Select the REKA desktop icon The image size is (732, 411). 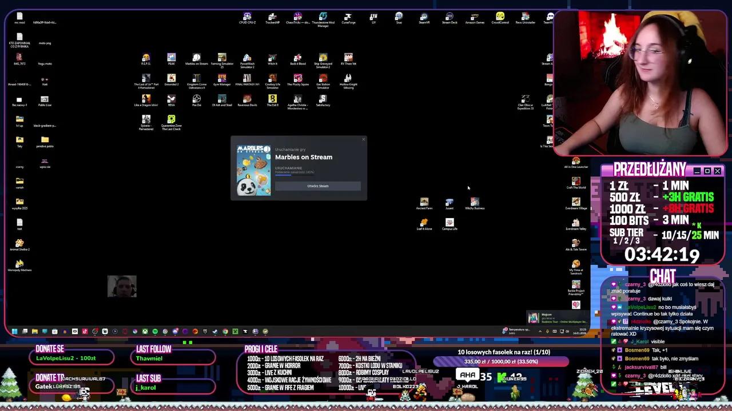coord(171,101)
